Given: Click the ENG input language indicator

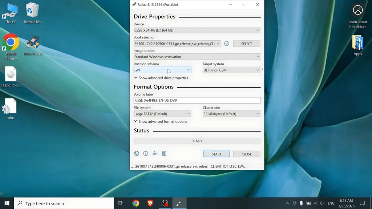Looking at the screenshot, I should (331, 203).
